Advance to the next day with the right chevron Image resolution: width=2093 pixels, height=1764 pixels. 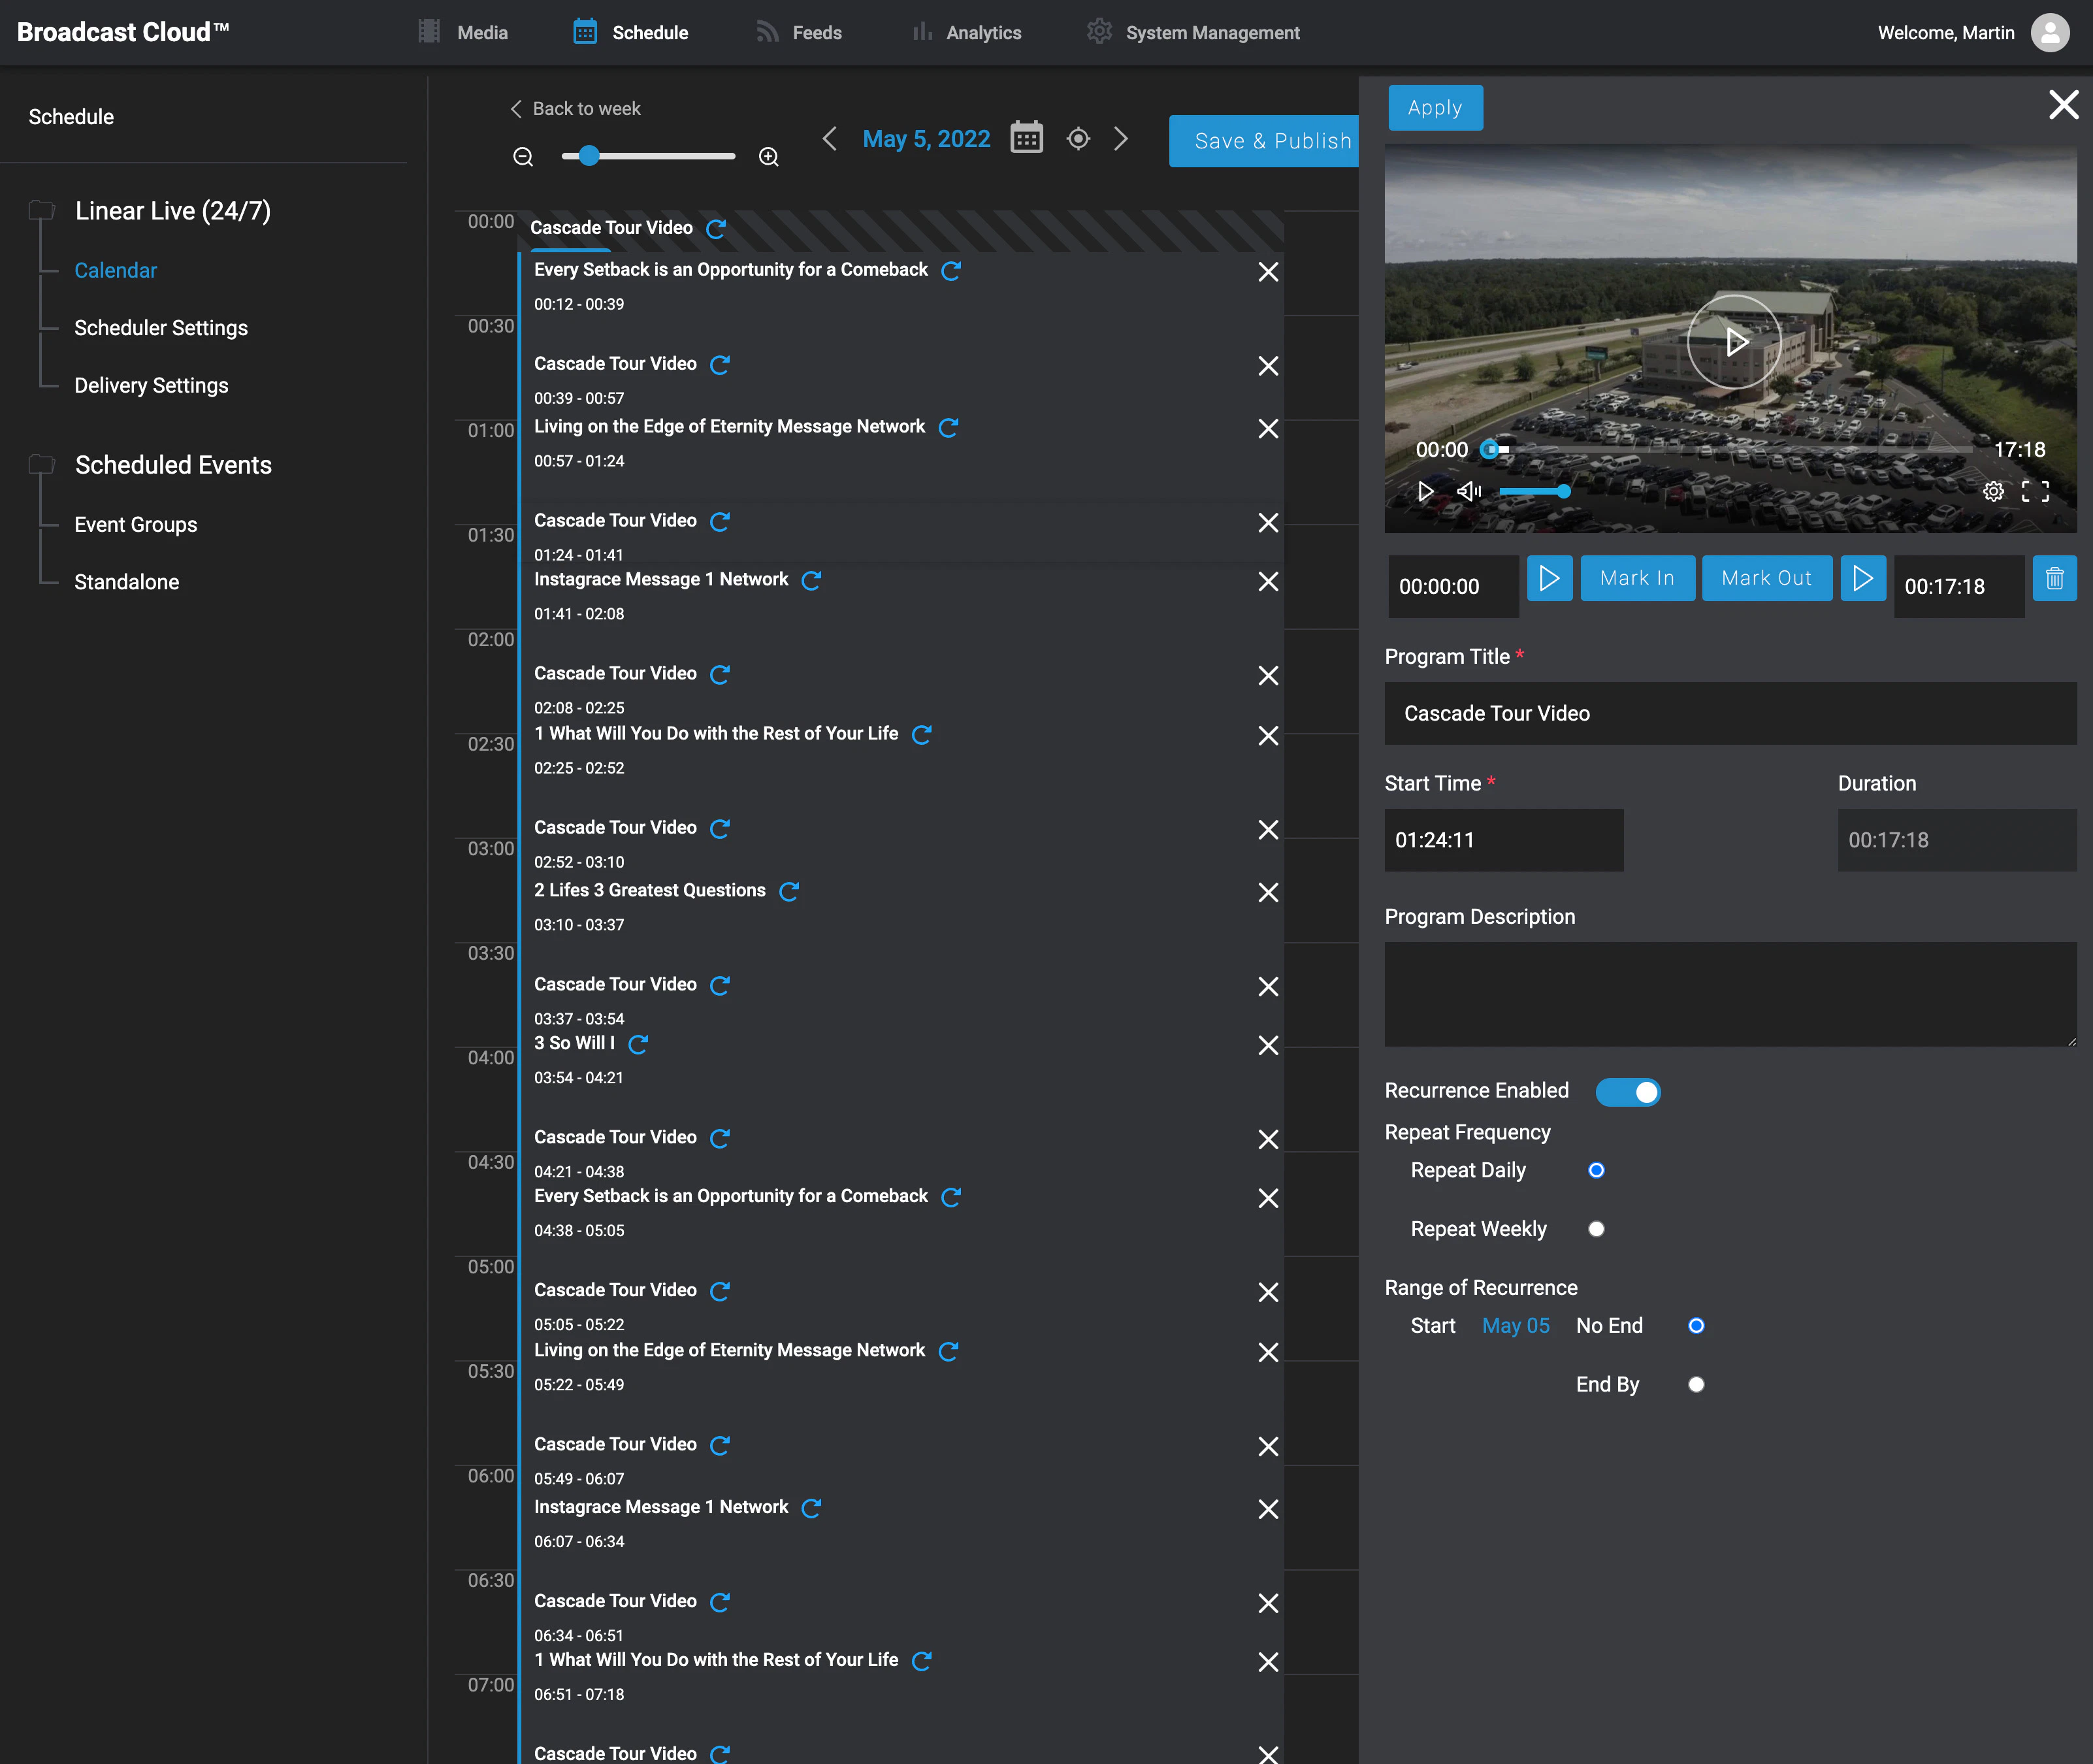1121,139
